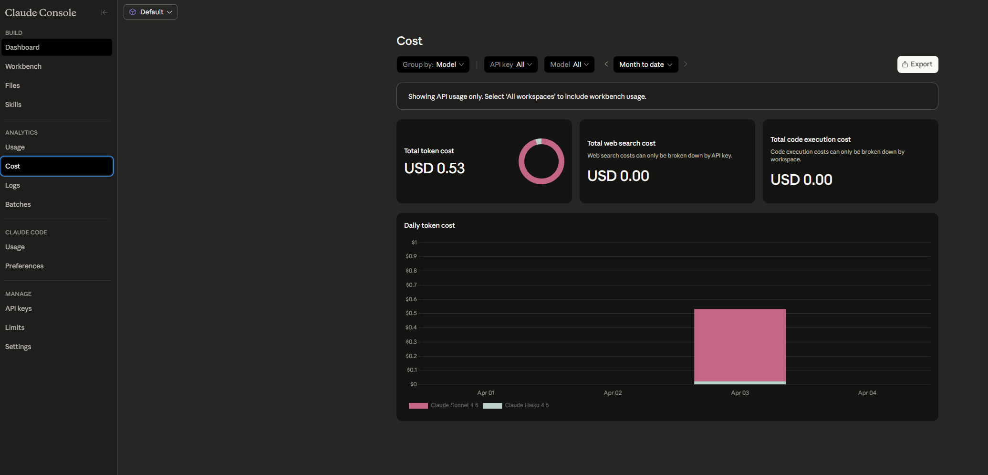Collapse the sidebar using the collapse icon
The image size is (988, 475).
(104, 12)
